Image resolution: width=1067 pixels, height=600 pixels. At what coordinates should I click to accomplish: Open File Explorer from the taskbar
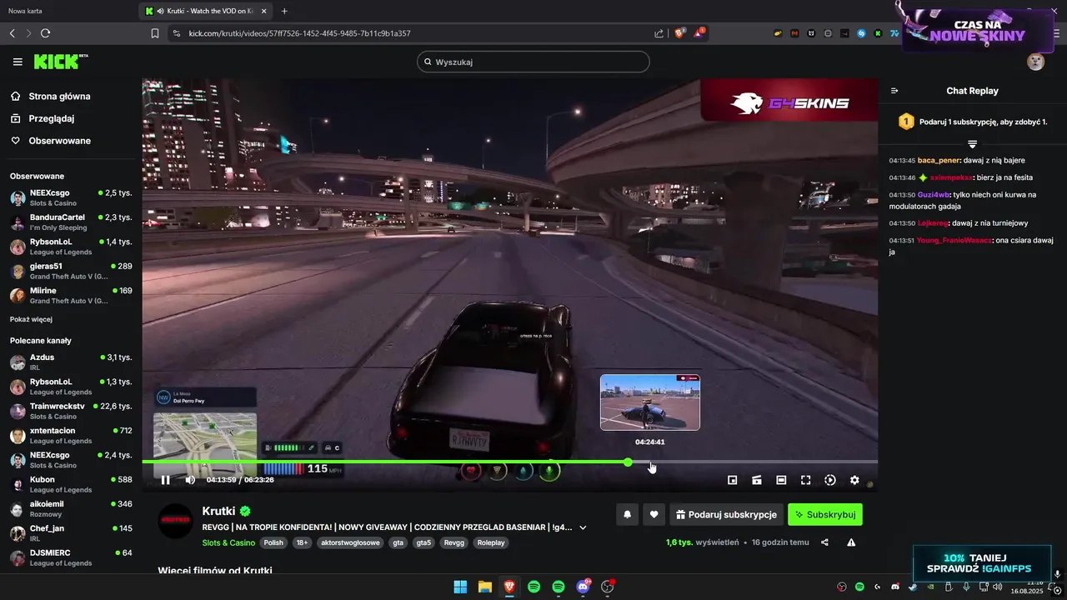[484, 587]
